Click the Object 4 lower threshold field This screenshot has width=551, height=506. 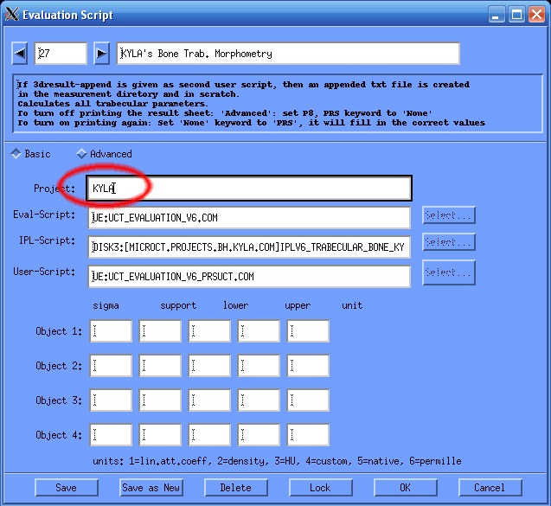209,435
